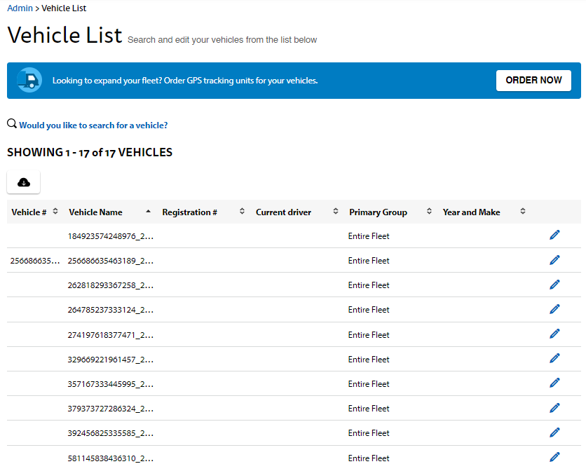Edit vehicle 184923574248976 with pencil icon
The height and width of the screenshot is (464, 586).
coord(554,236)
